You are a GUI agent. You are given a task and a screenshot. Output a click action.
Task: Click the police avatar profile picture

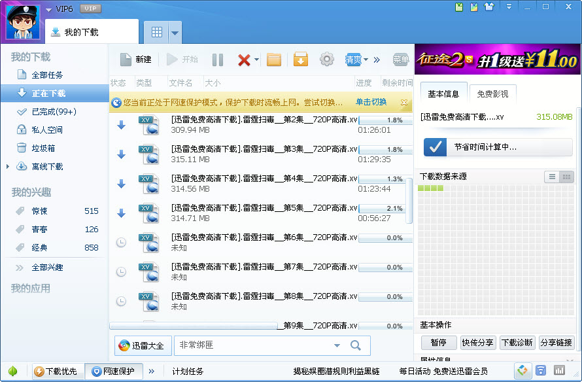click(23, 22)
